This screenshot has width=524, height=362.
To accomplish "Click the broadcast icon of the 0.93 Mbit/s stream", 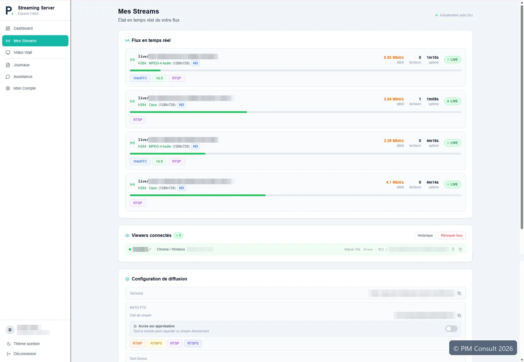I will (132, 60).
